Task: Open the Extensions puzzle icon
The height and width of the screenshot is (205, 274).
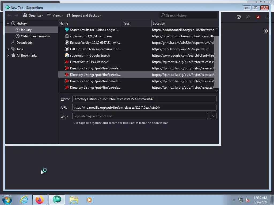Action: coord(248,17)
